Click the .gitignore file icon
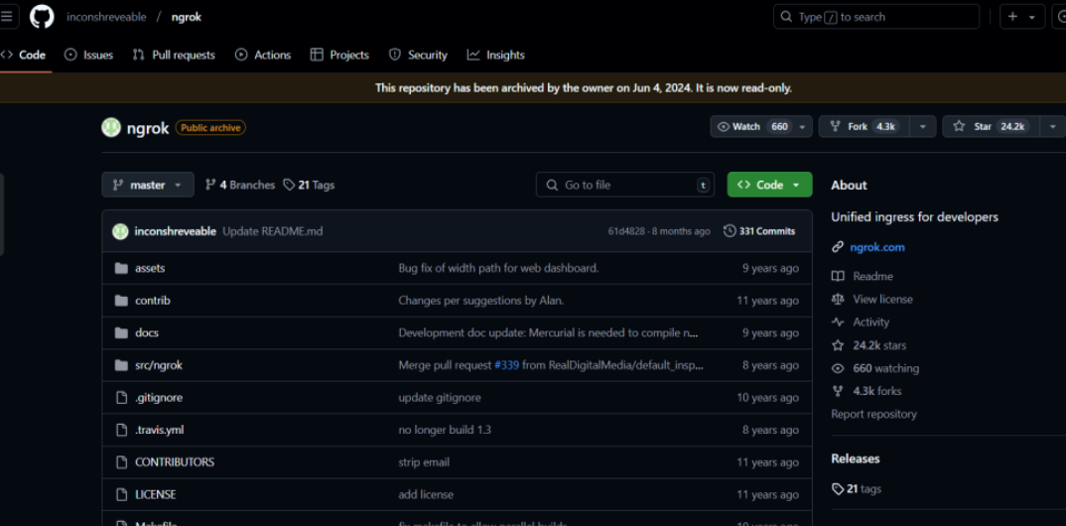Image resolution: width=1066 pixels, height=526 pixels. coord(122,398)
